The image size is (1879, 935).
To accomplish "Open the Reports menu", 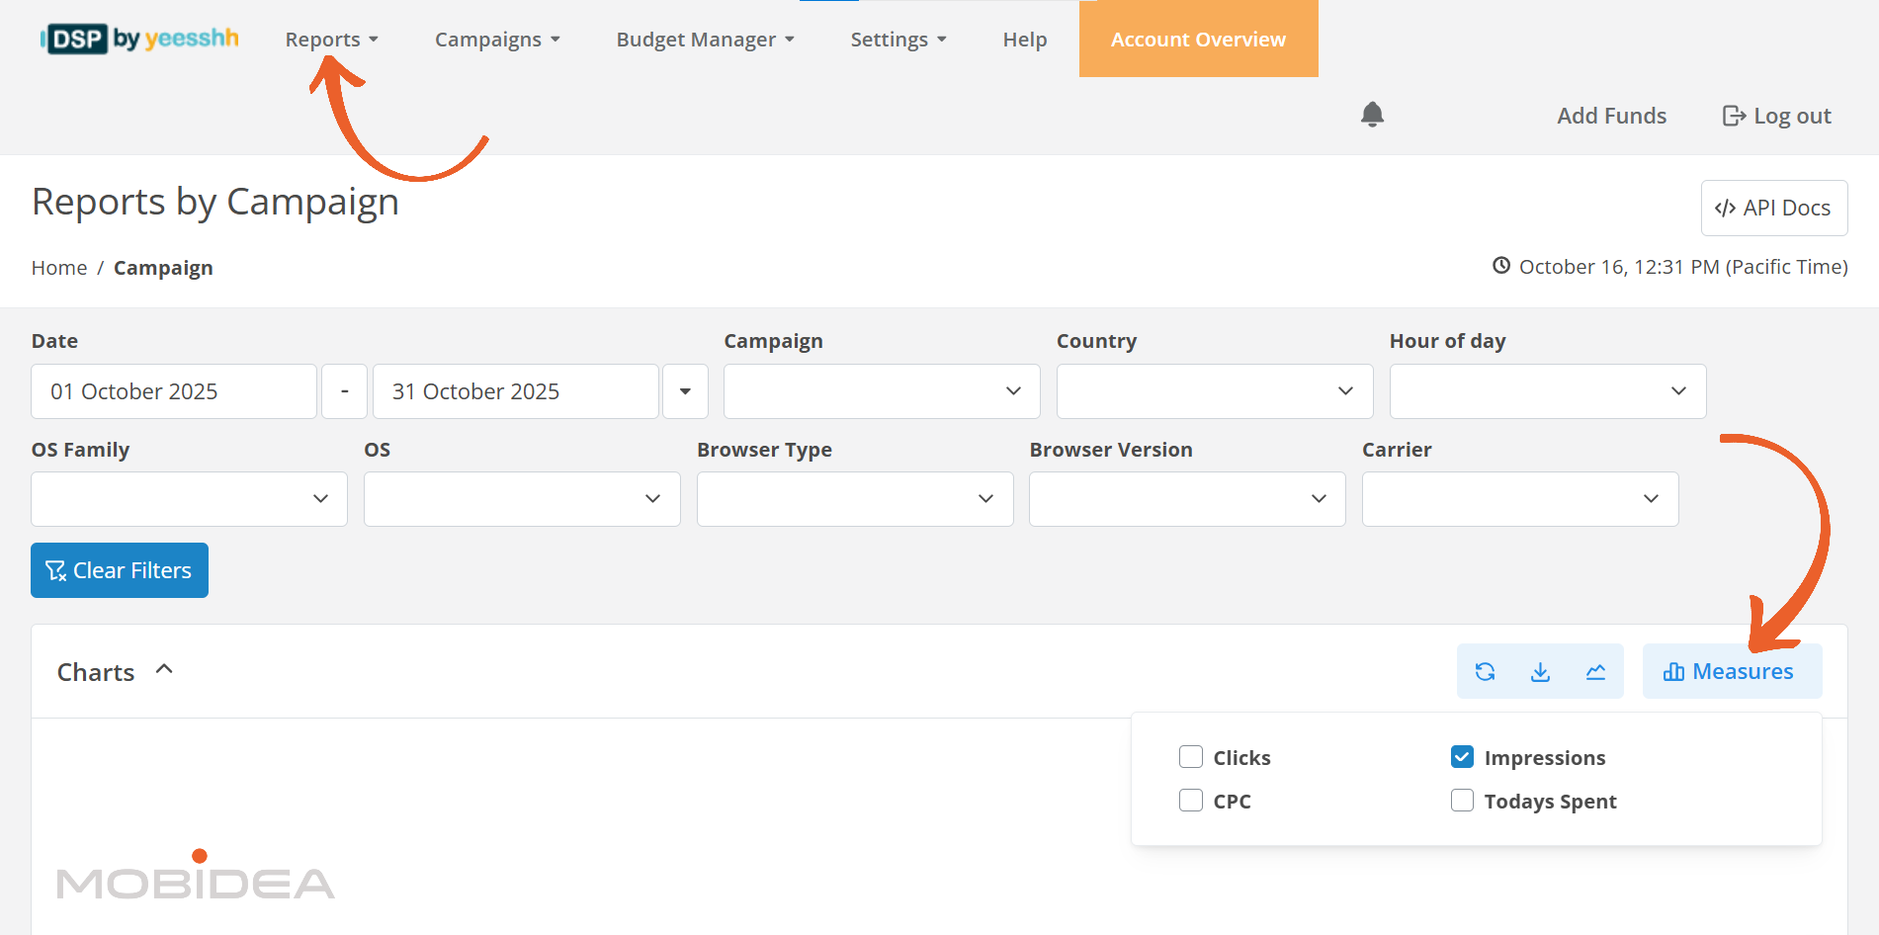I will pyautogui.click(x=331, y=40).
